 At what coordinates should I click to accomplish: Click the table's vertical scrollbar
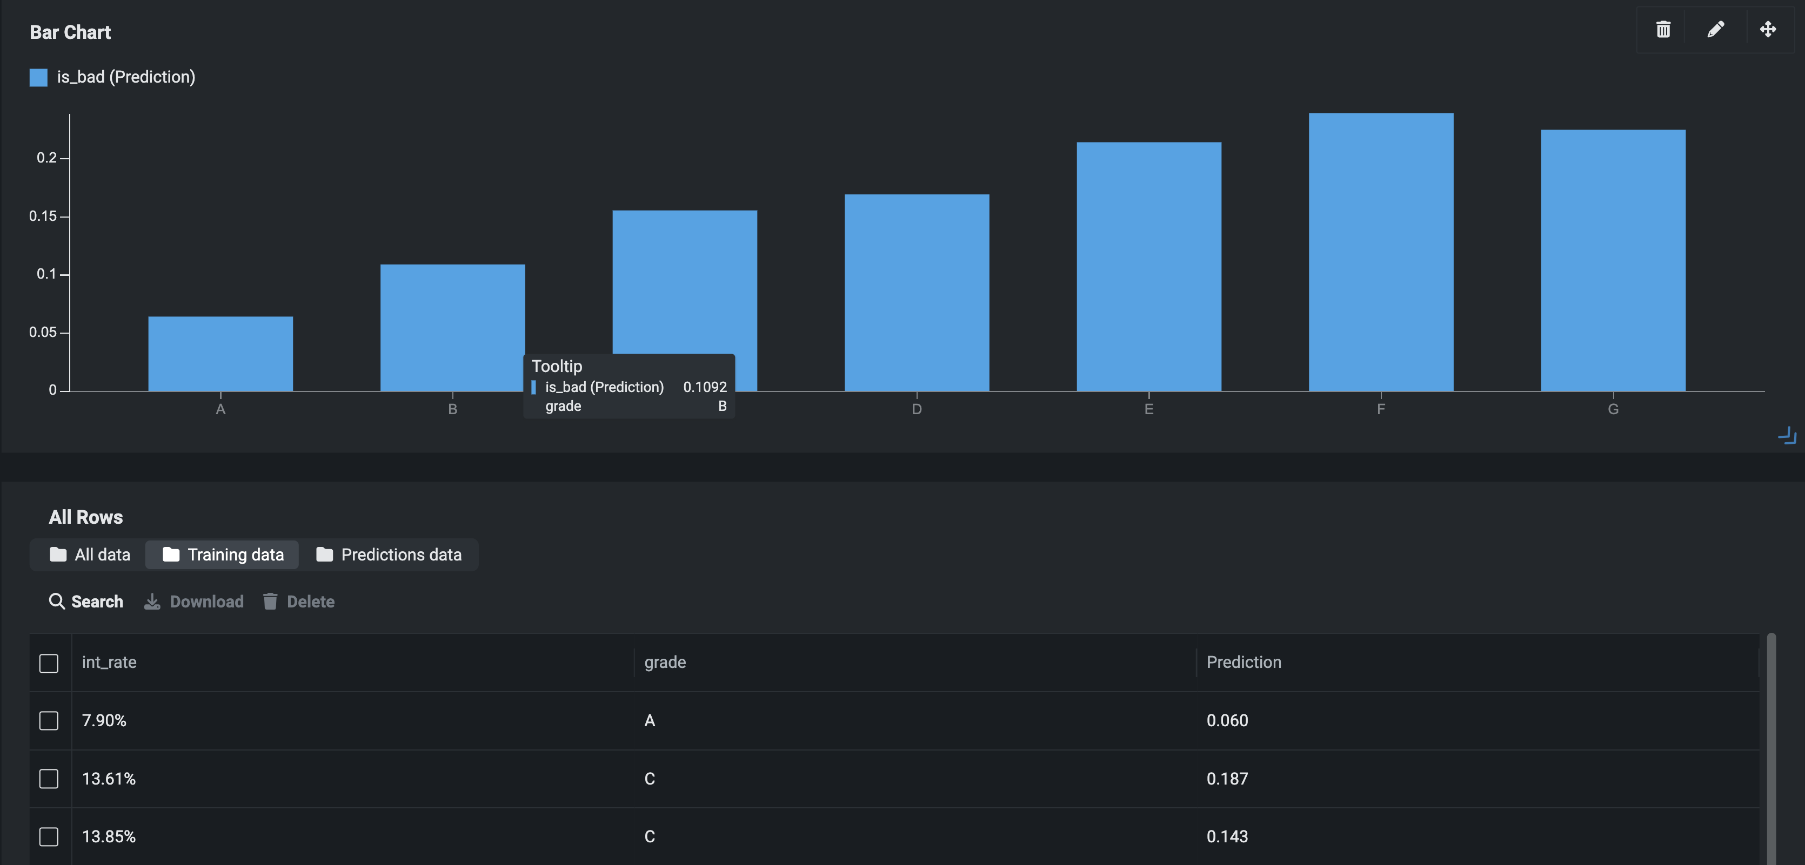(1770, 749)
